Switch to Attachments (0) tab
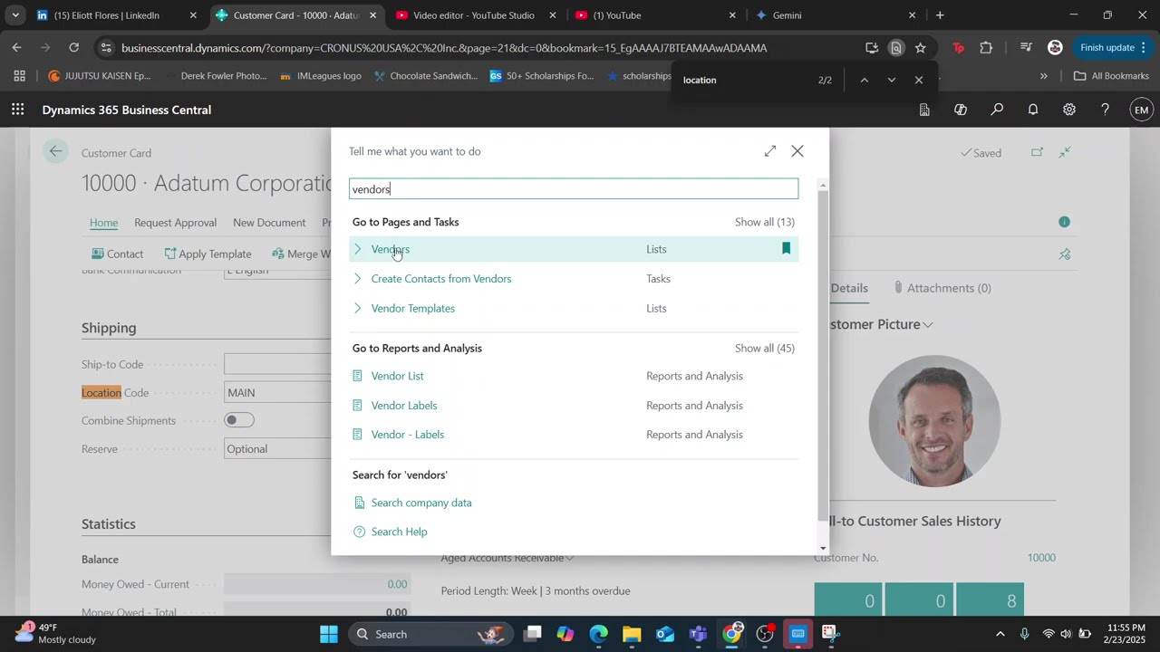The width and height of the screenshot is (1160, 652). [942, 288]
